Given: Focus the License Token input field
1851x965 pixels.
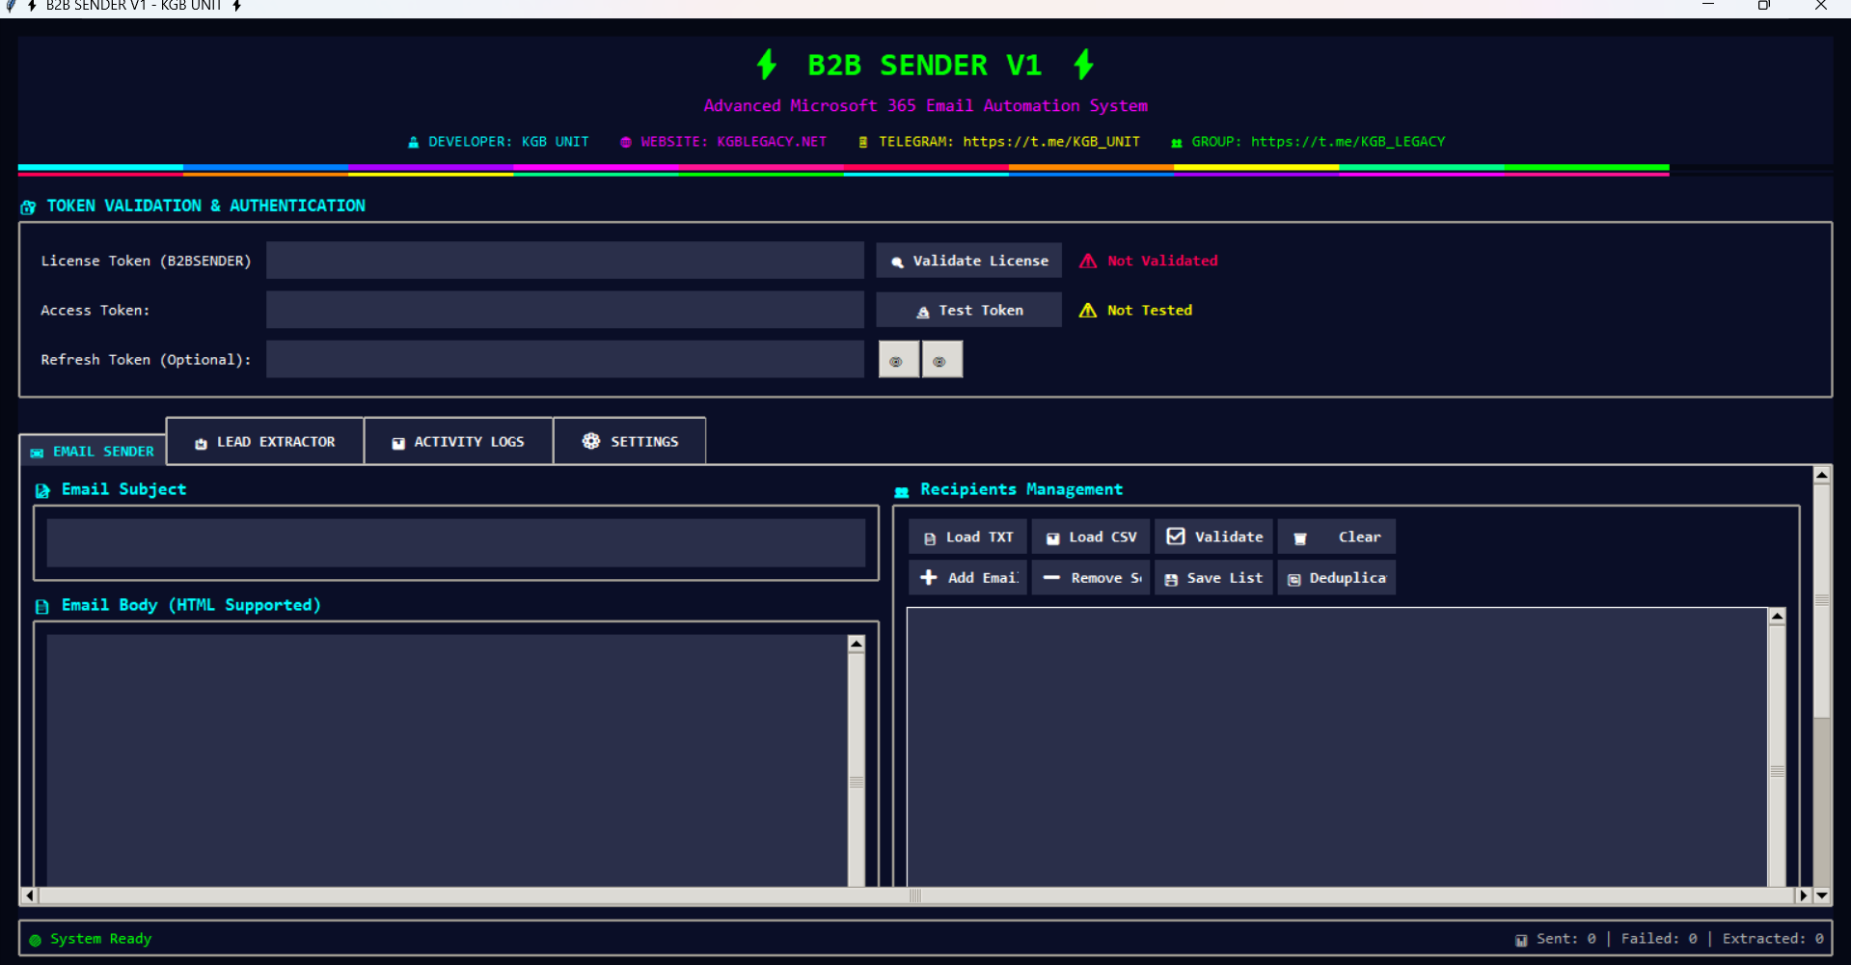Looking at the screenshot, I should tap(564, 261).
